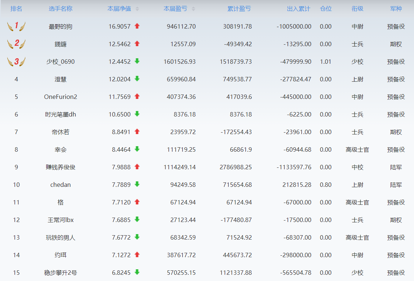Image resolution: width=414 pixels, height=281 pixels.
Task: Open player 最野的狗
Action: (x=61, y=27)
